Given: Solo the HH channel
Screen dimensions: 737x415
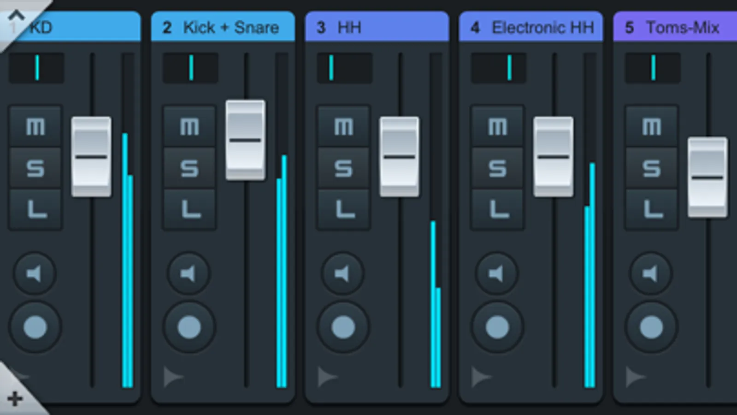Looking at the screenshot, I should point(343,168).
